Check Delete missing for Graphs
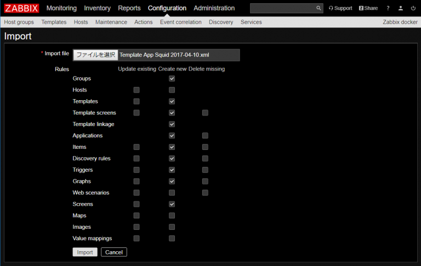This screenshot has height=266, width=421. 205,181
